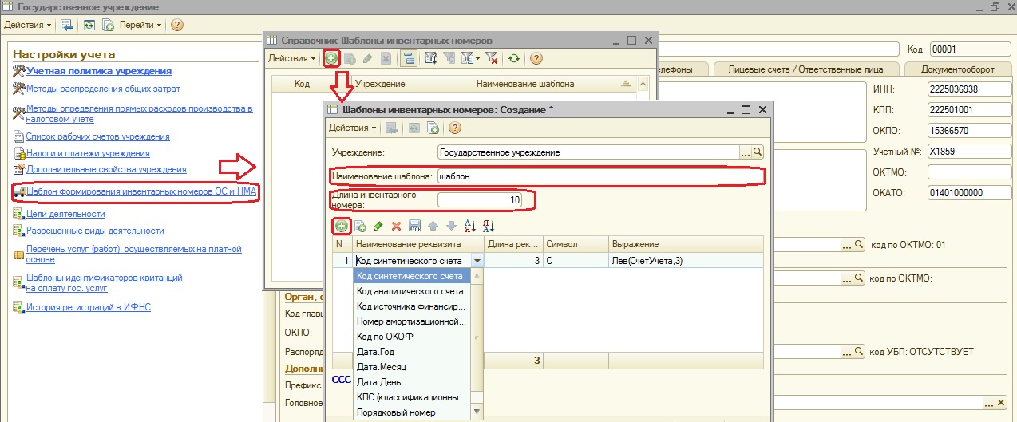Click Выражение cell Лев(СчетУчета,3)

coord(686,260)
